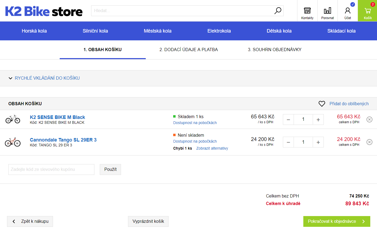Open the Elektrokola category menu
The width and height of the screenshot is (377, 247).
pyautogui.click(x=219, y=31)
